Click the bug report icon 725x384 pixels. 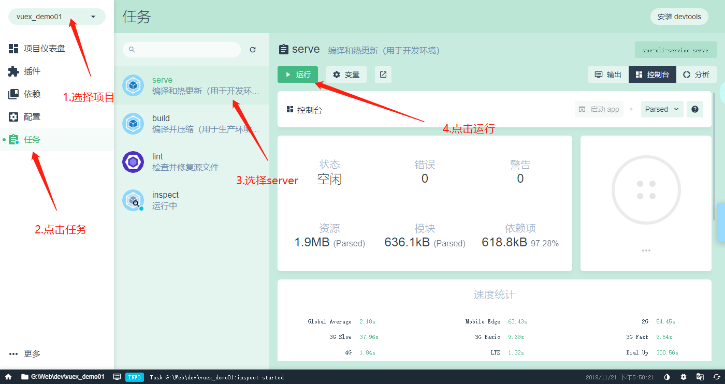pyautogui.click(x=684, y=377)
